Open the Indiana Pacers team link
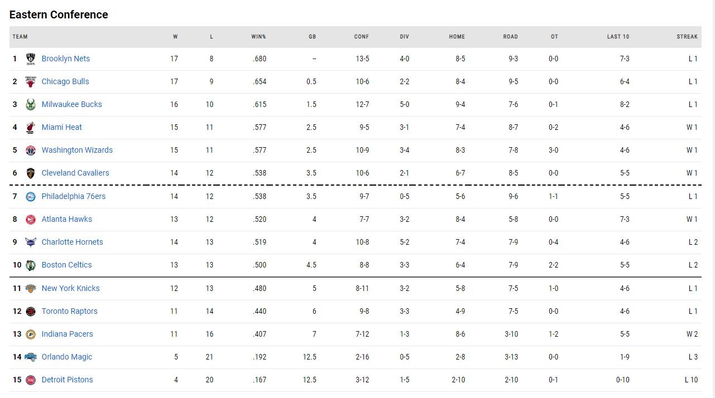 point(67,334)
